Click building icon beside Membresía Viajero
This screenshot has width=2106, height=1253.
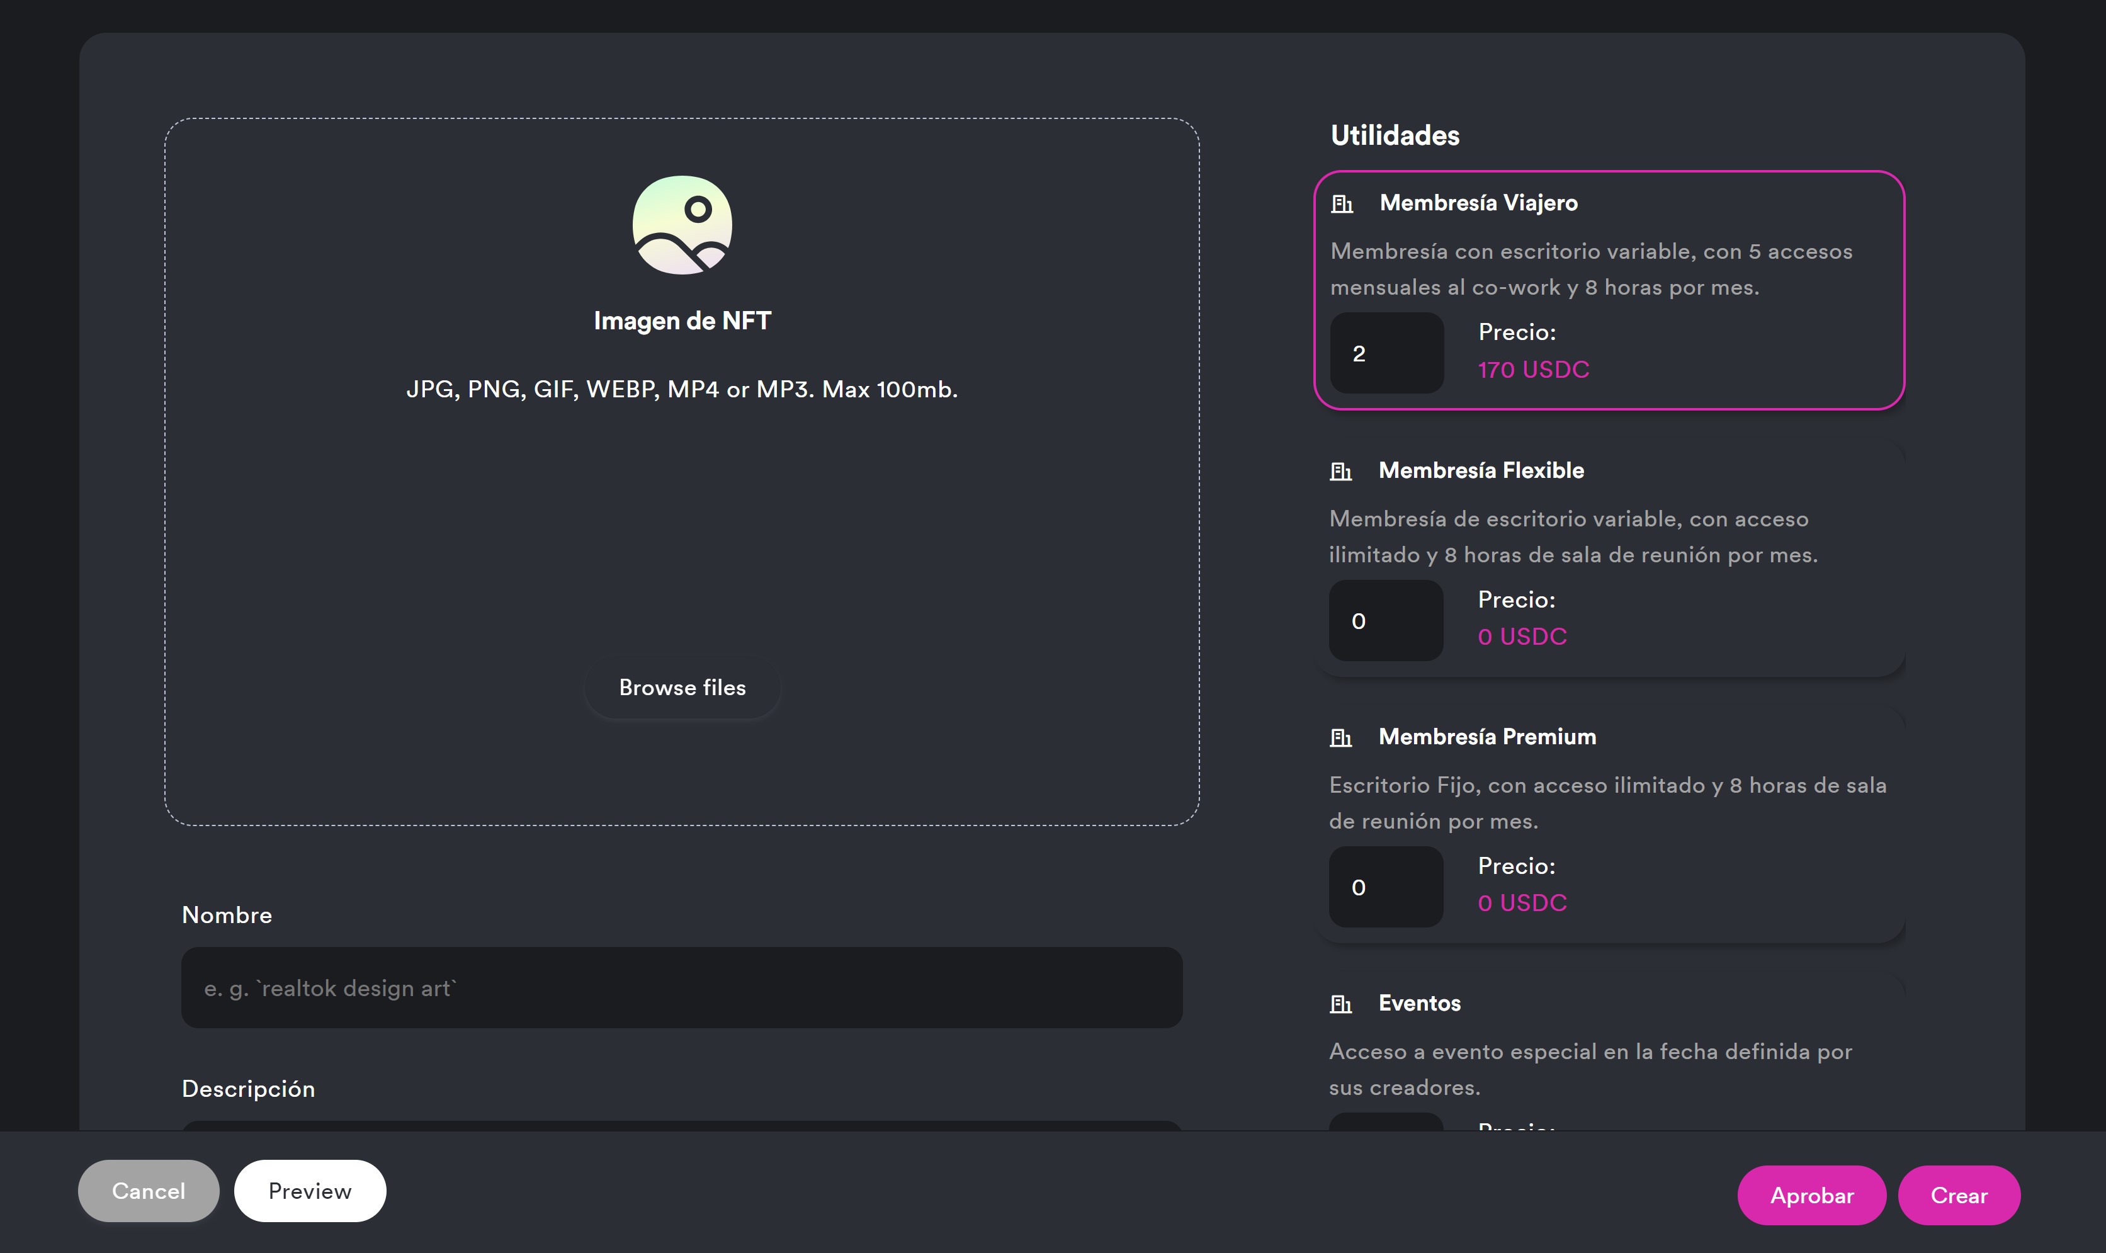pyautogui.click(x=1342, y=203)
